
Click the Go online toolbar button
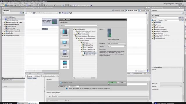[x=50, y=5]
